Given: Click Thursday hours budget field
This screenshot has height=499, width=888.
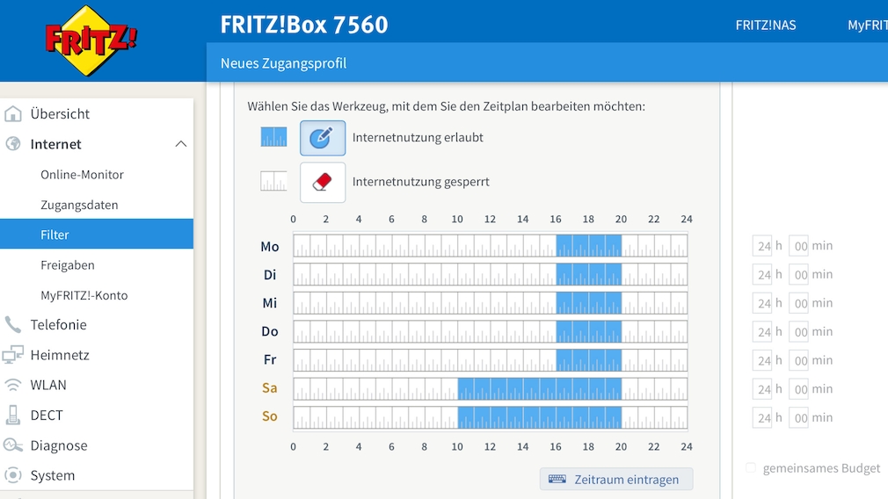Looking at the screenshot, I should [762, 332].
